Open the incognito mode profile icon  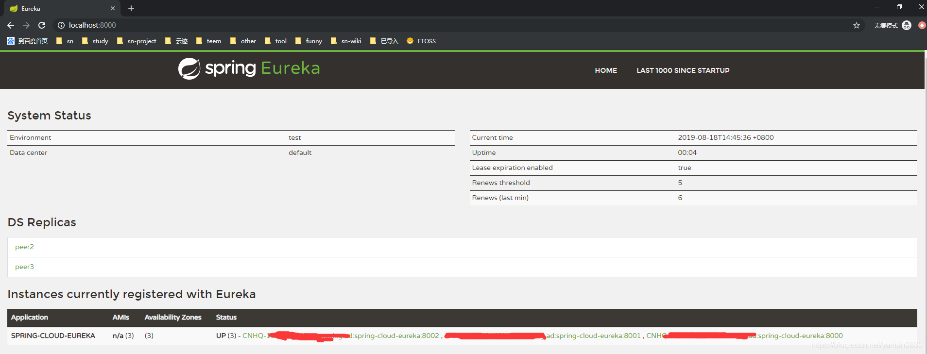907,25
